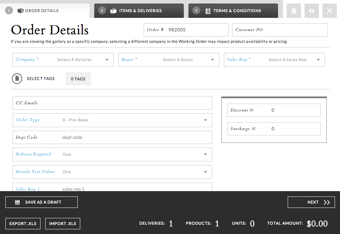Click the 0 Tags button

78,79
